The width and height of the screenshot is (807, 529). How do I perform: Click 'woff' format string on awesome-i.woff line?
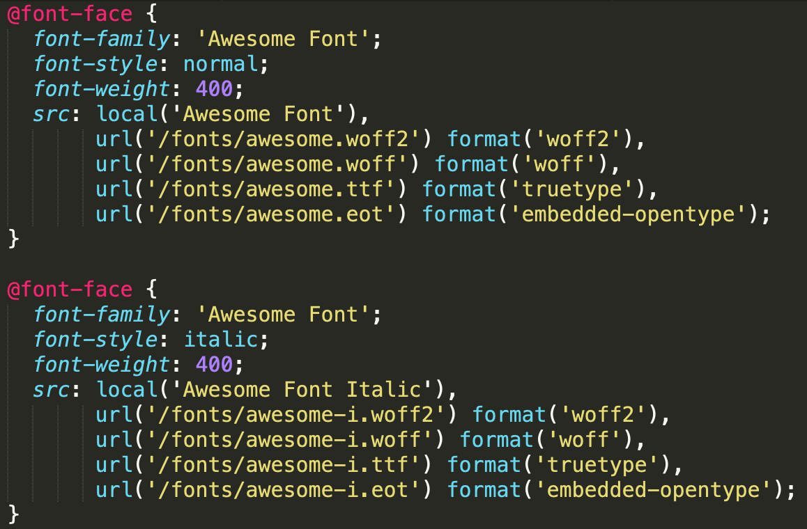pos(585,440)
